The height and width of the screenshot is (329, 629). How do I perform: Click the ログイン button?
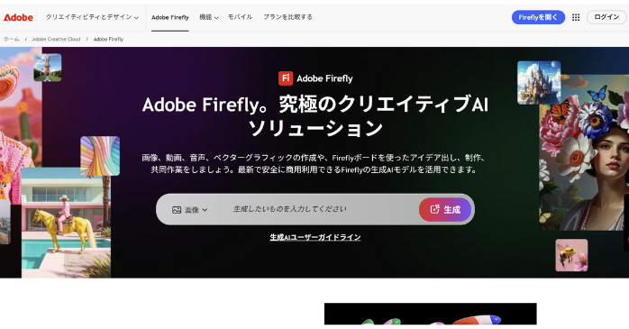(606, 17)
